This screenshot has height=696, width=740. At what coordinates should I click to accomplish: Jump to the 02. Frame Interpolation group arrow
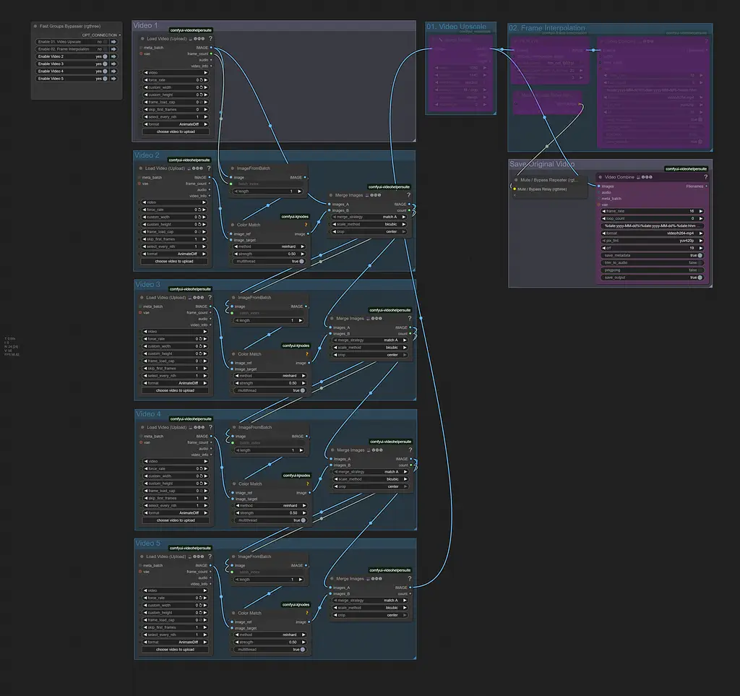coord(113,49)
